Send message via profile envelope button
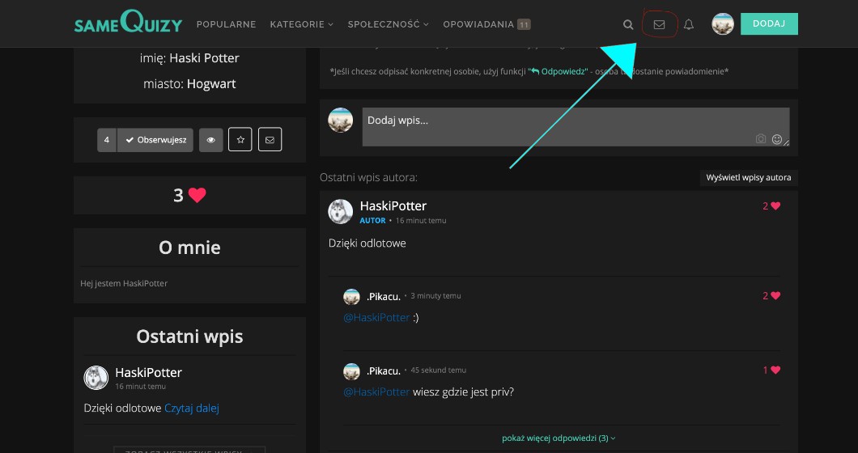 coord(270,140)
